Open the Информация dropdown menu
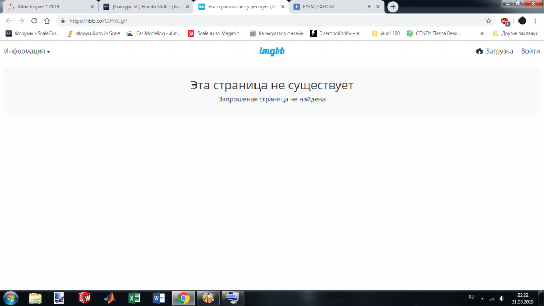 25,51
